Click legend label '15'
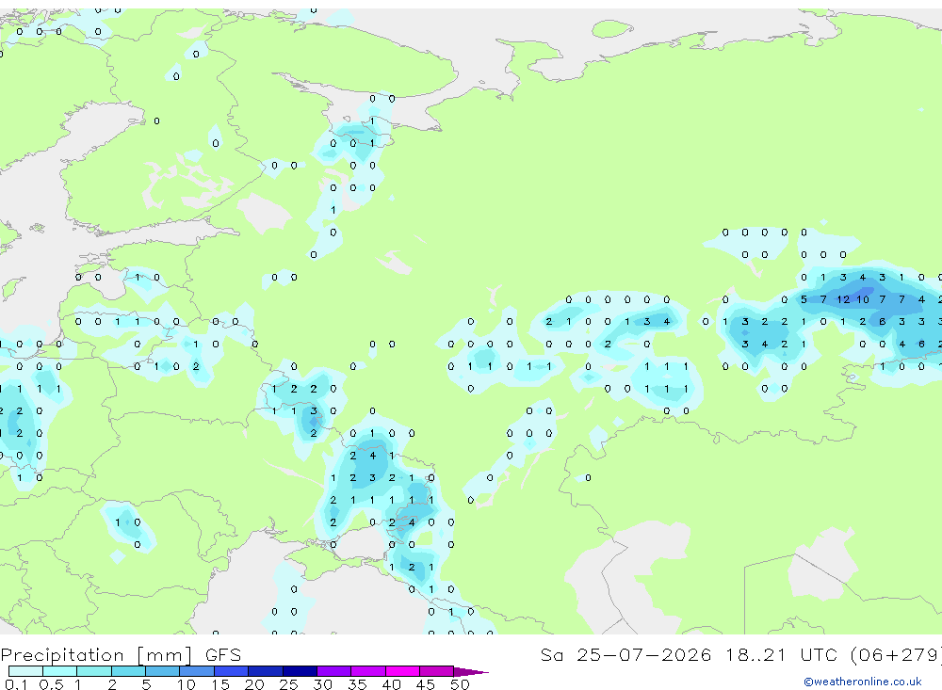The image size is (942, 690). pos(219,684)
